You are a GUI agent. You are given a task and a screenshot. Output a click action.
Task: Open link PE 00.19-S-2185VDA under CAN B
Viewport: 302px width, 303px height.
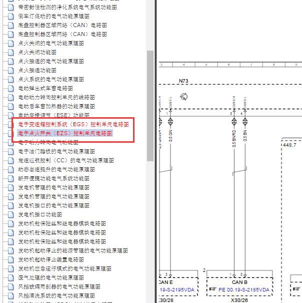click(x=243, y=289)
